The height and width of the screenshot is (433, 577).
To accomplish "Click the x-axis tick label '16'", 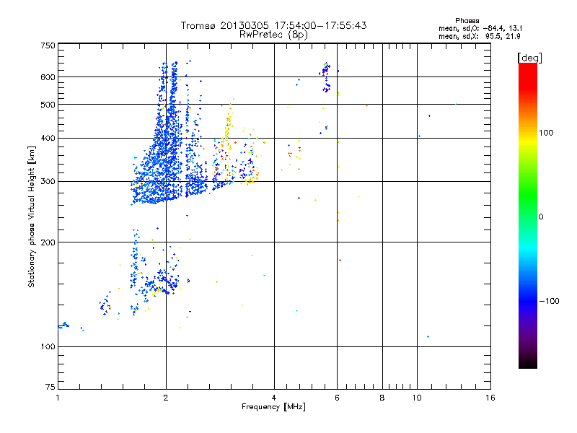I will (x=490, y=398).
